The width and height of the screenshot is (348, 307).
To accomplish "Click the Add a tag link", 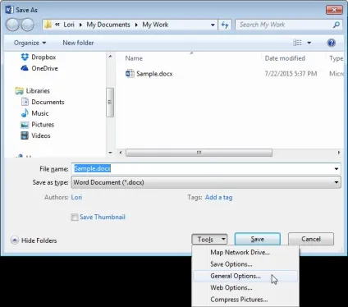I will pyautogui.click(x=218, y=197).
